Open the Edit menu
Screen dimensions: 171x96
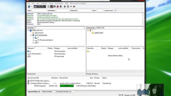point(33,3)
